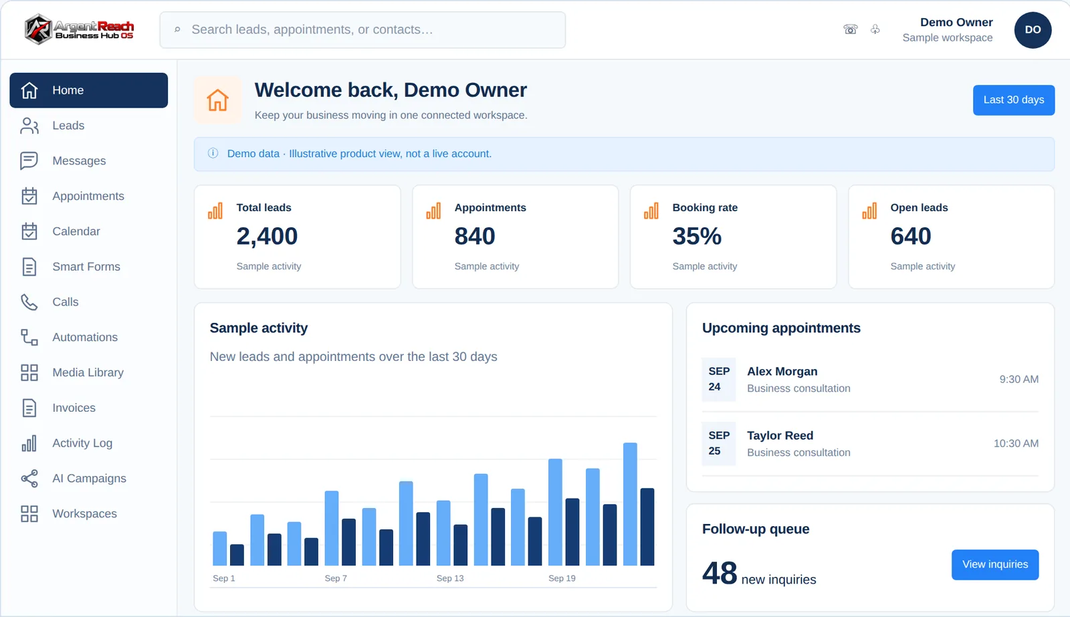Click the 10:30 AM appointment time

click(1016, 444)
